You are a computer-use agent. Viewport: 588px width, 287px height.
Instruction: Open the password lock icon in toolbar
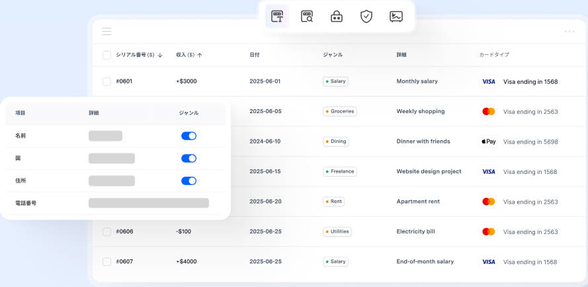point(337,17)
